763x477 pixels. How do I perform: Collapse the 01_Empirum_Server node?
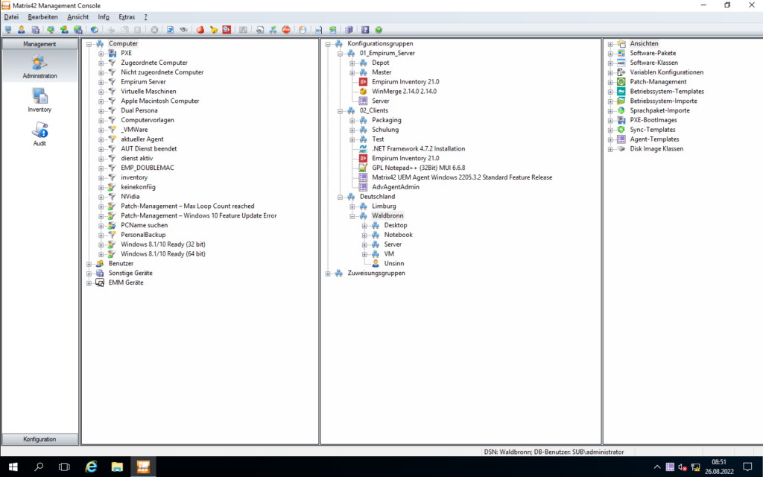point(340,54)
